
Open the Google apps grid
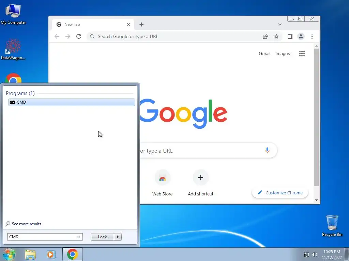[302, 53]
